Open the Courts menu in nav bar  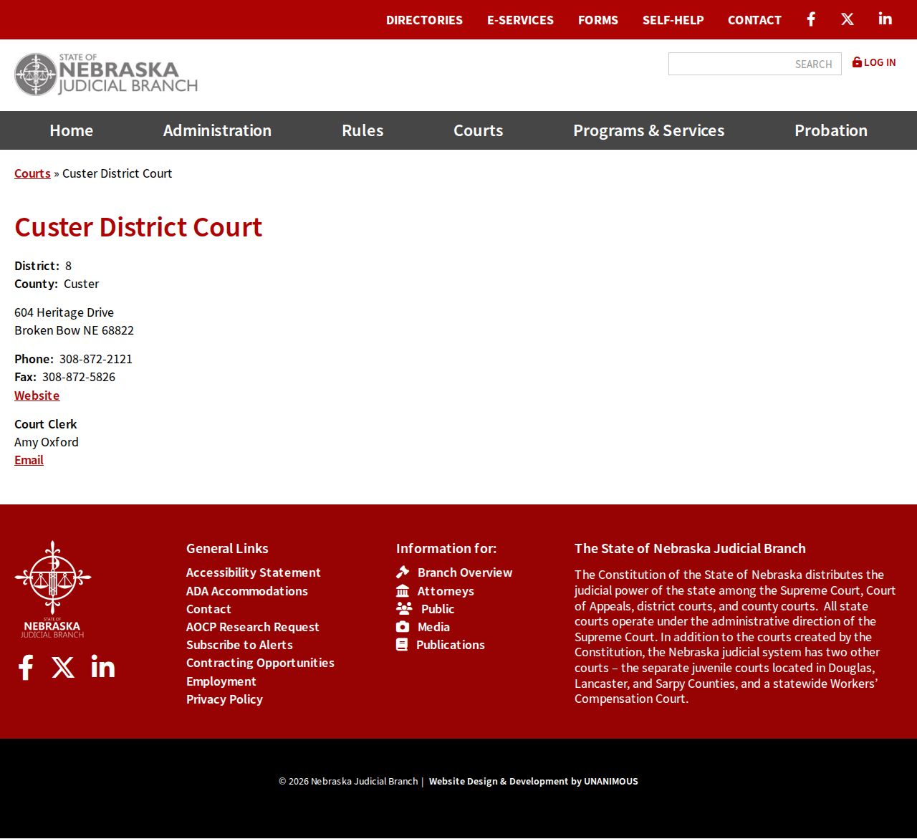479,130
